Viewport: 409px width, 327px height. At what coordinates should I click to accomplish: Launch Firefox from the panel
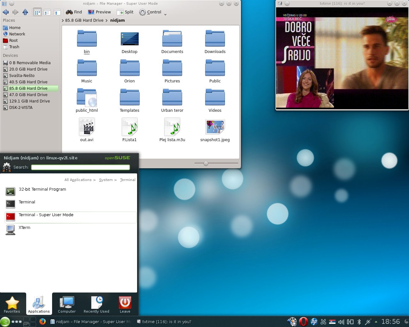point(42,322)
